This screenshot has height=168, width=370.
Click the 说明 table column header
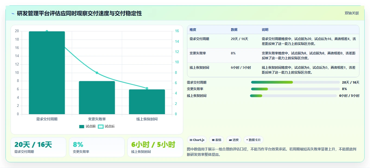pos(265,30)
